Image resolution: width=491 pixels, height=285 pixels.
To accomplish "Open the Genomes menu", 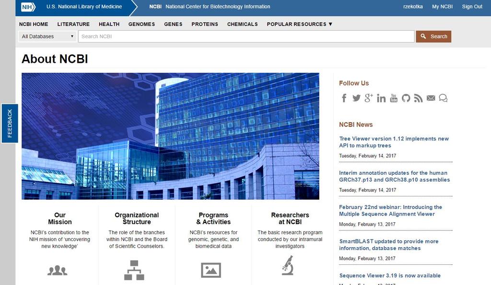I will pyautogui.click(x=141, y=24).
